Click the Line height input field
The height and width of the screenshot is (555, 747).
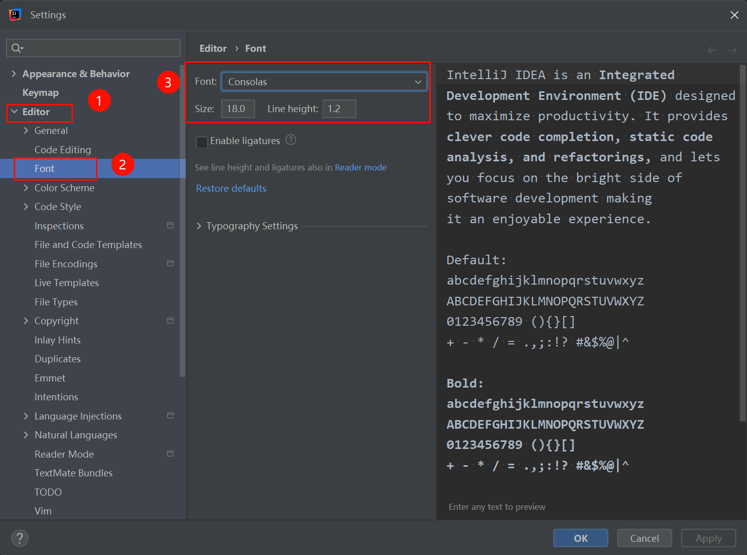click(339, 109)
